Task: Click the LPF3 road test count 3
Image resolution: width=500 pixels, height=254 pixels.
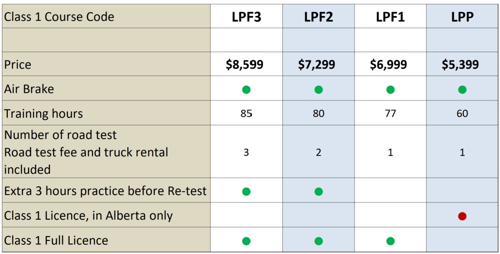Action: pyautogui.click(x=246, y=153)
